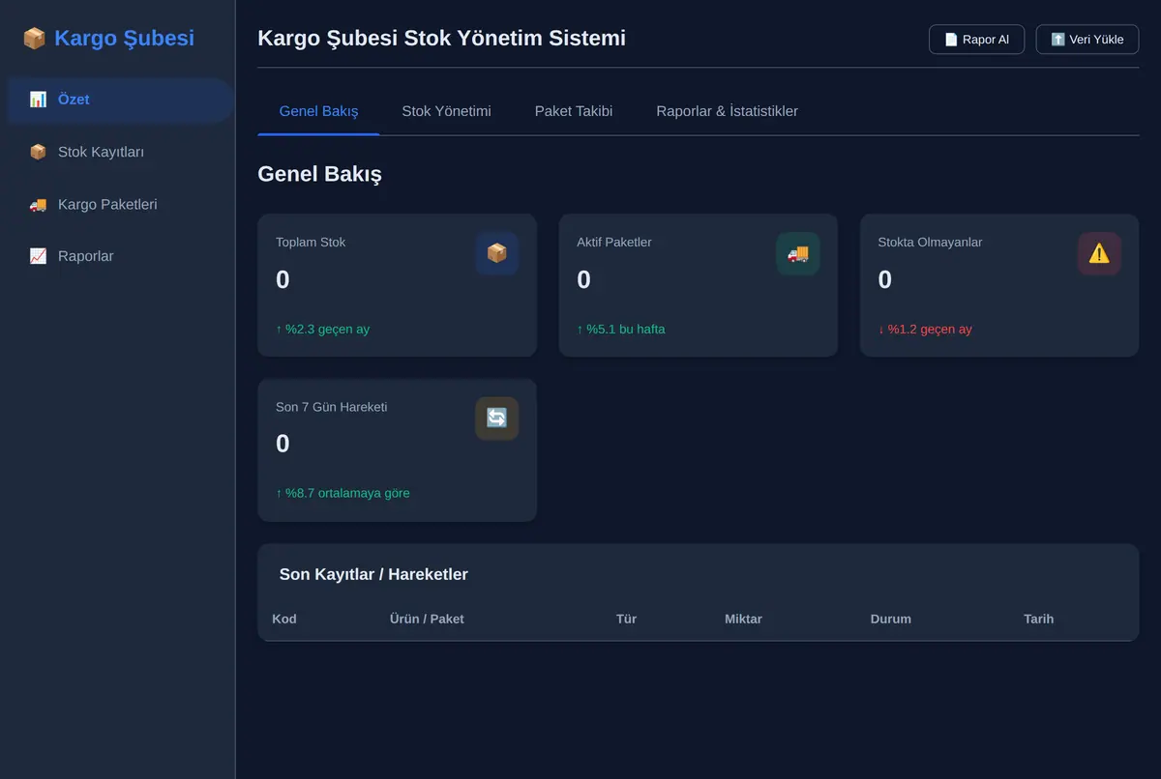Click the Kargo Şubesi brand title
Image resolution: width=1161 pixels, height=779 pixels.
tap(124, 39)
